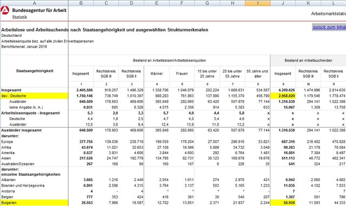346x206 pixels.
Task: Select the 'Bosnien und Herzegowina' row label
Action: tap(23, 185)
